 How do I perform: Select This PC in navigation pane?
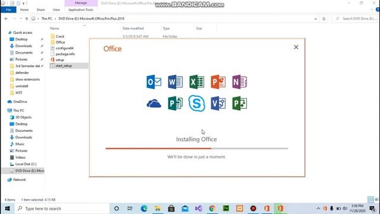point(18,111)
